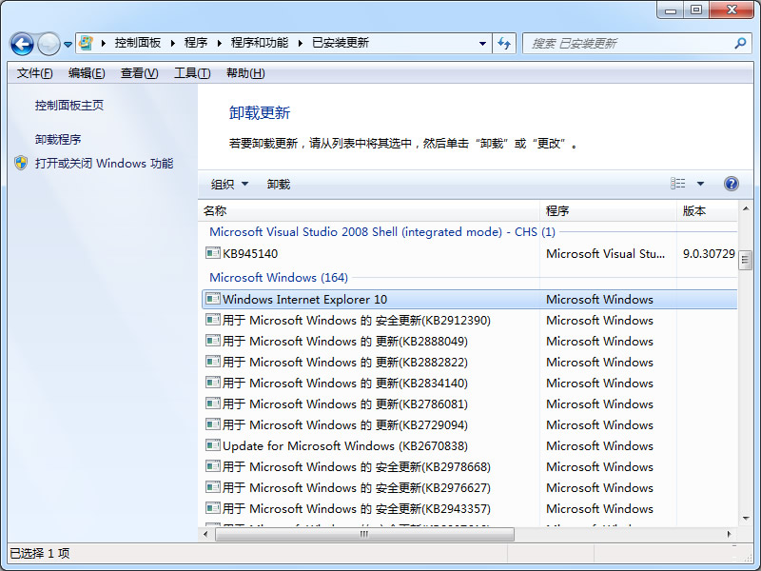
Task: Expand the arrow after 程序 breadcrumb
Action: [x=220, y=43]
